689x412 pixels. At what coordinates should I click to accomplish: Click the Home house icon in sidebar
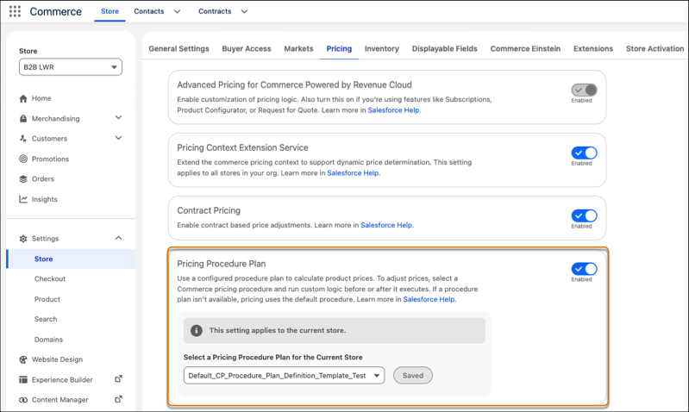click(23, 98)
